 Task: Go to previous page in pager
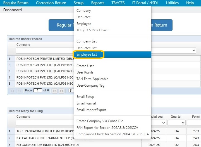19,91
